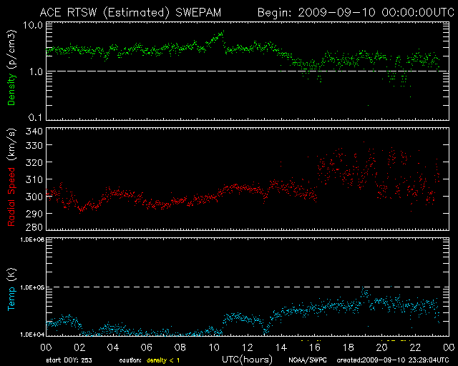Click the 20 hour label on the time axis

tap(381, 347)
